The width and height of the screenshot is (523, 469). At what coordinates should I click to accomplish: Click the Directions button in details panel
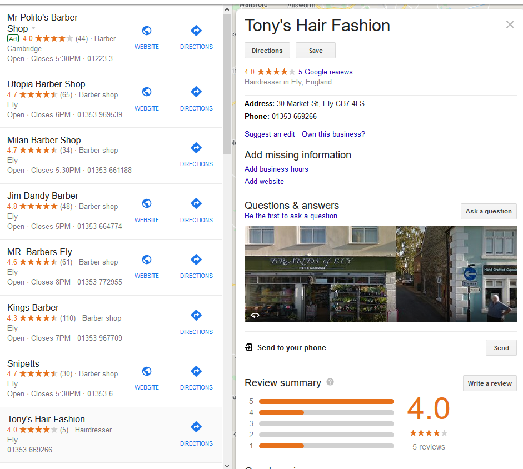tap(267, 51)
